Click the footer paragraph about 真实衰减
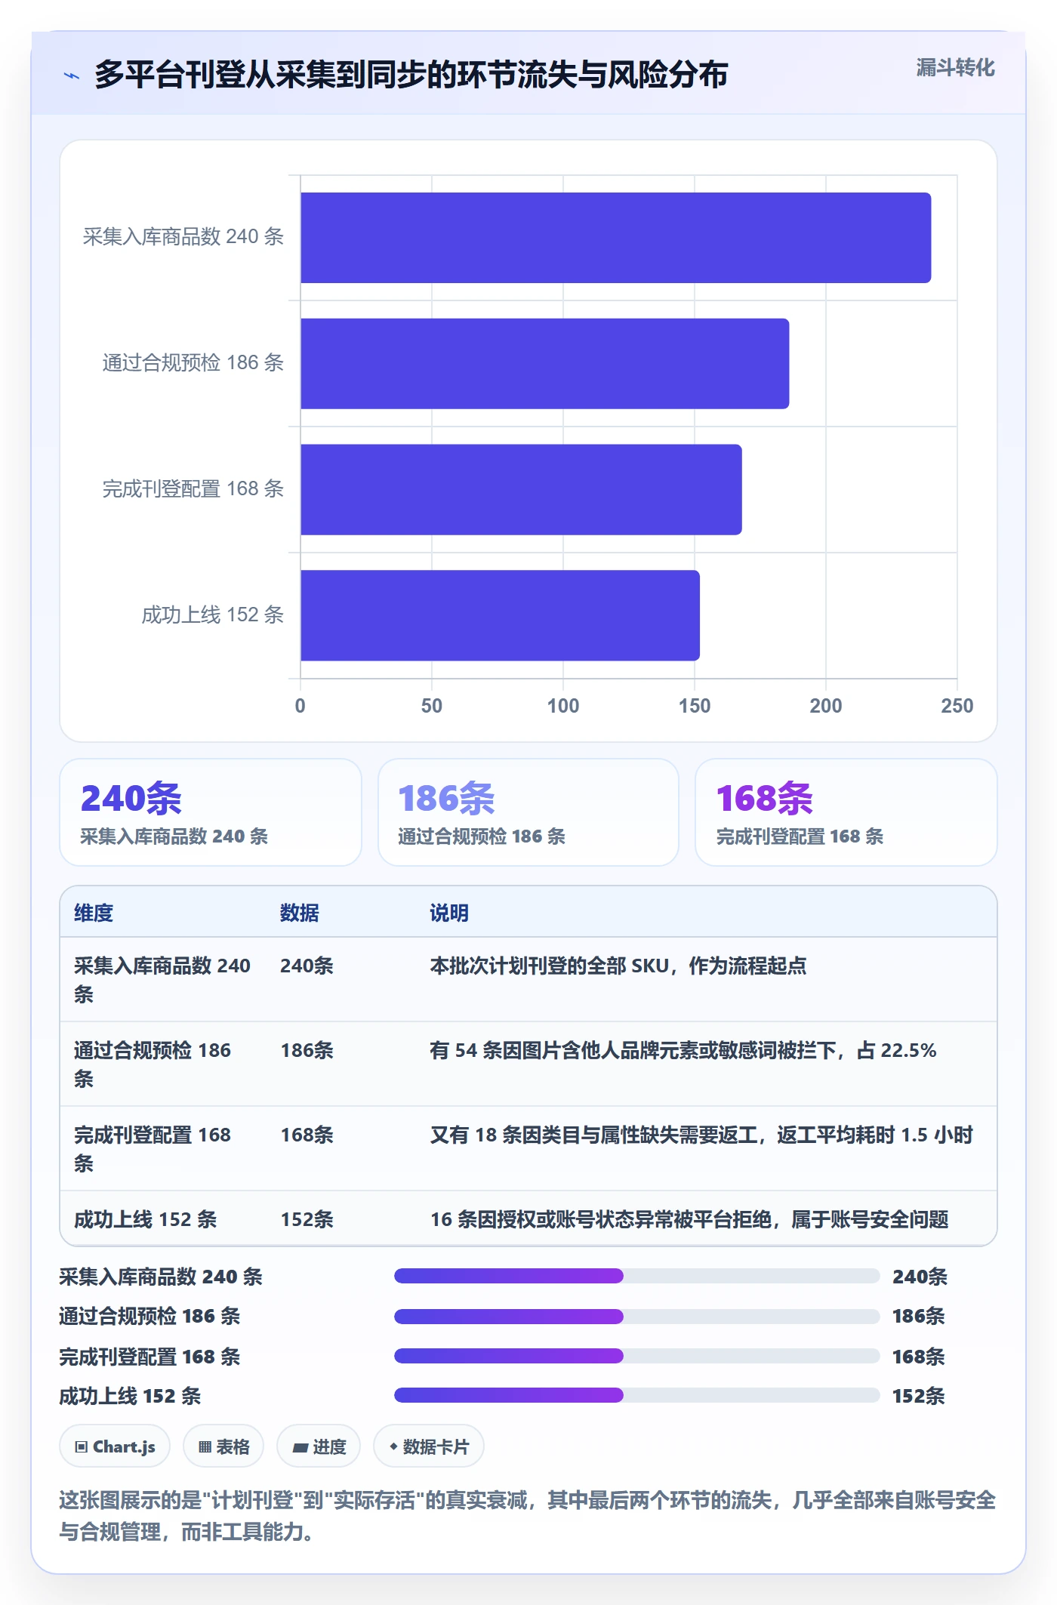This screenshot has width=1057, height=1605. click(x=528, y=1516)
